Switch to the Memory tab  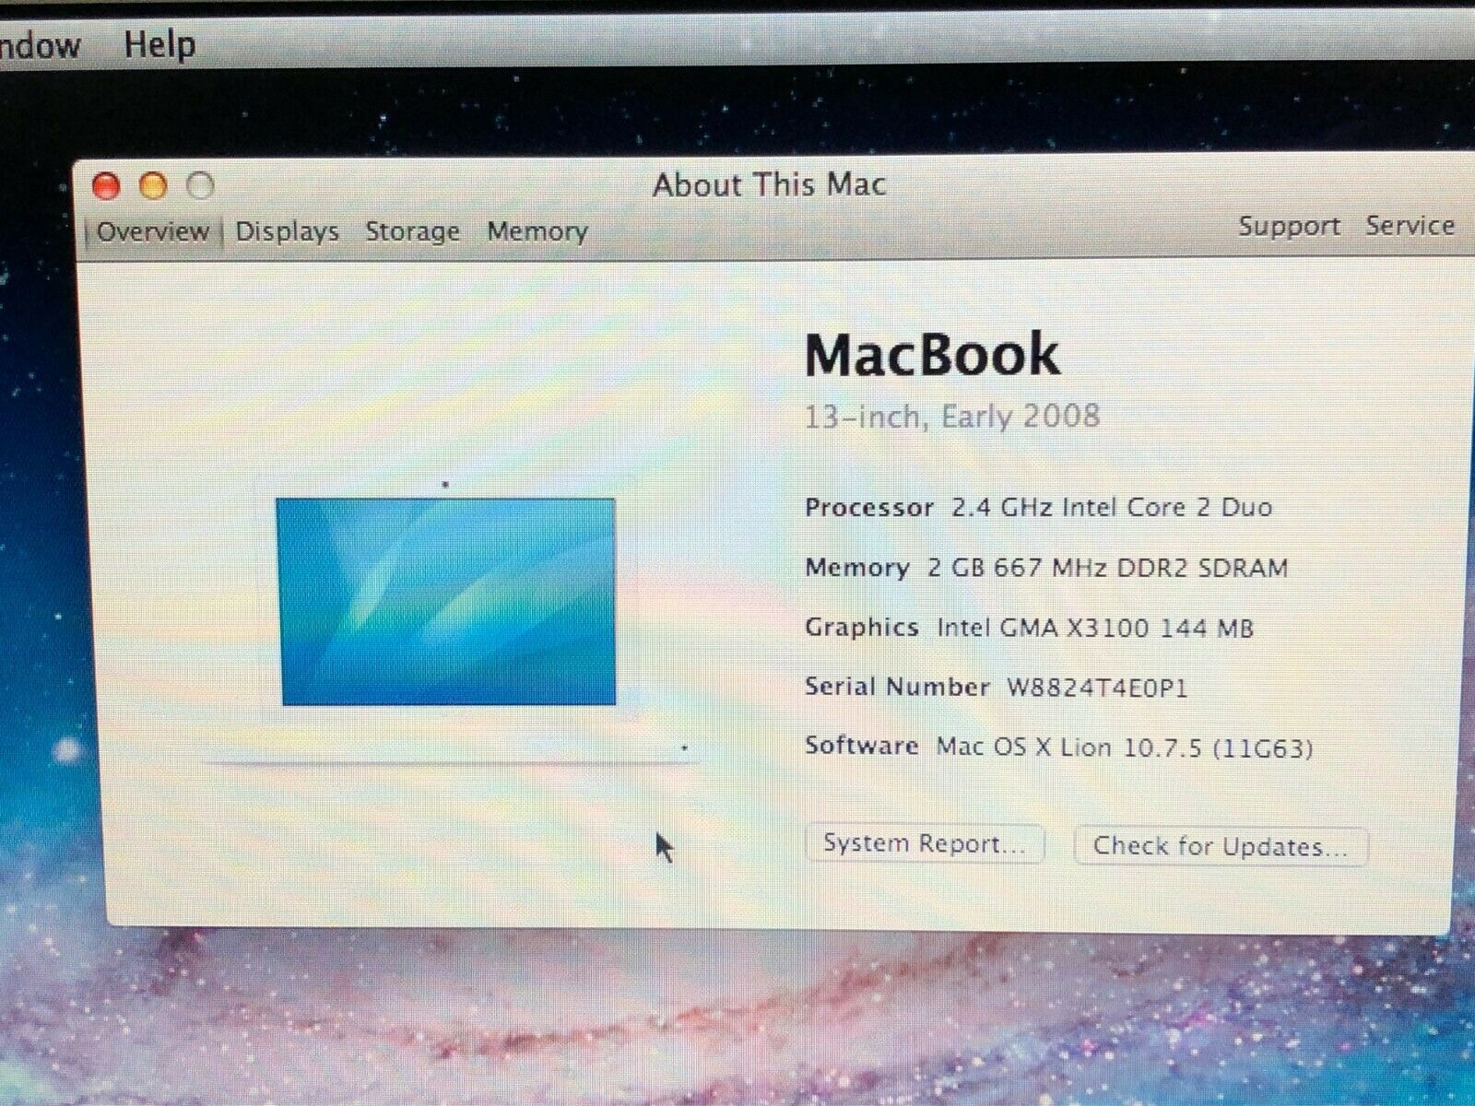(x=537, y=231)
